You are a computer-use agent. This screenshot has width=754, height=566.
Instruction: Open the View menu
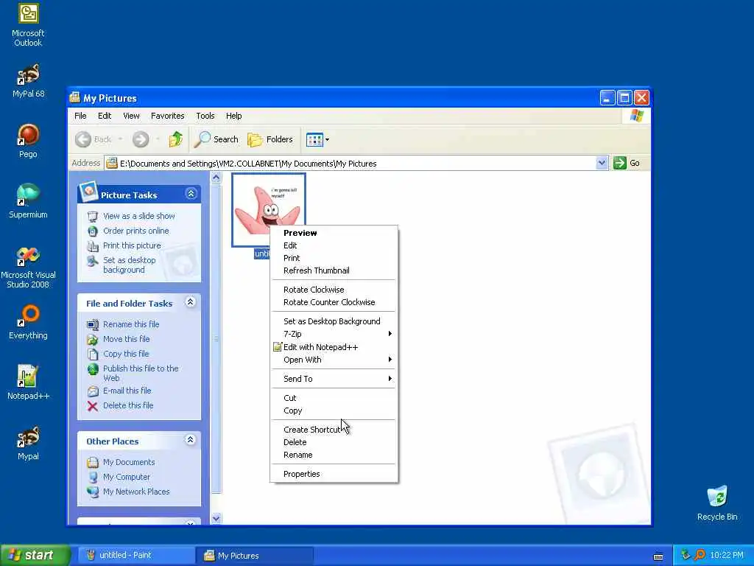131,116
